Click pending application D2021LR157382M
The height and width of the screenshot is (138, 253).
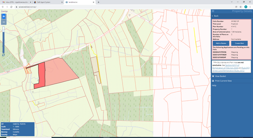219,55
